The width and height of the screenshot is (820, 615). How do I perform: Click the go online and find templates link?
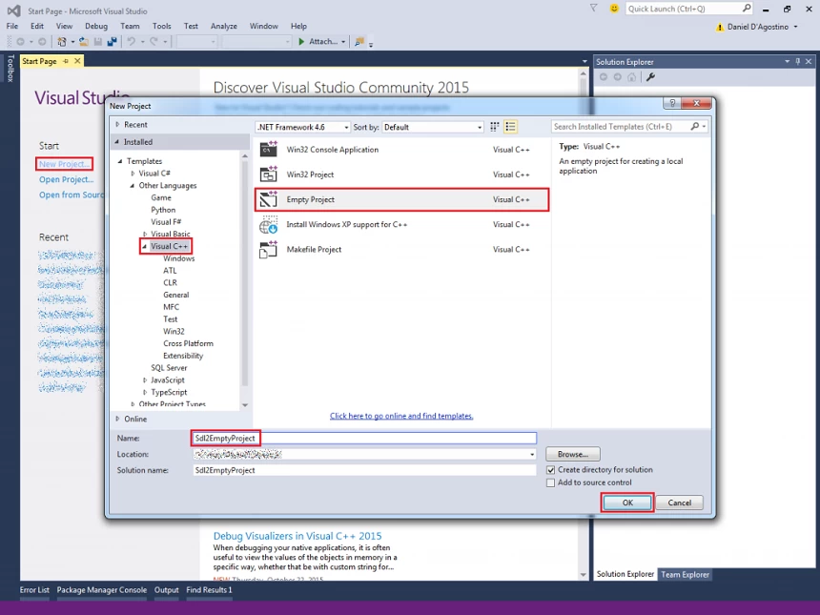click(x=401, y=416)
